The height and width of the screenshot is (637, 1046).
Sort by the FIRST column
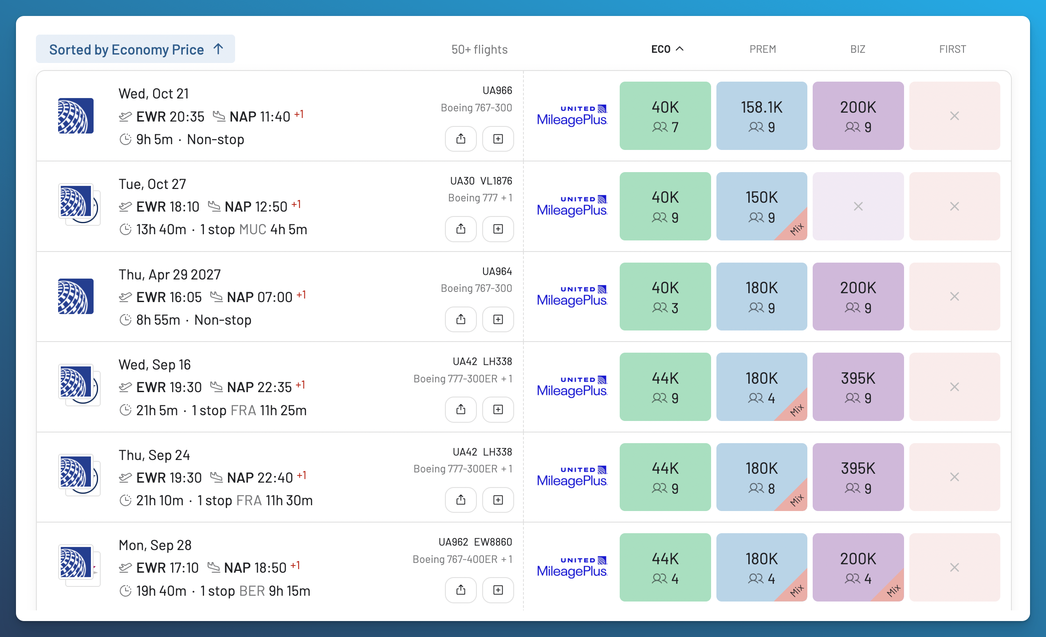(952, 49)
